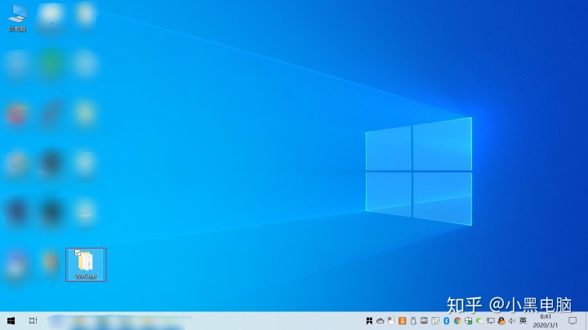
Task: Click the black grid tray icon
Action: (369, 321)
